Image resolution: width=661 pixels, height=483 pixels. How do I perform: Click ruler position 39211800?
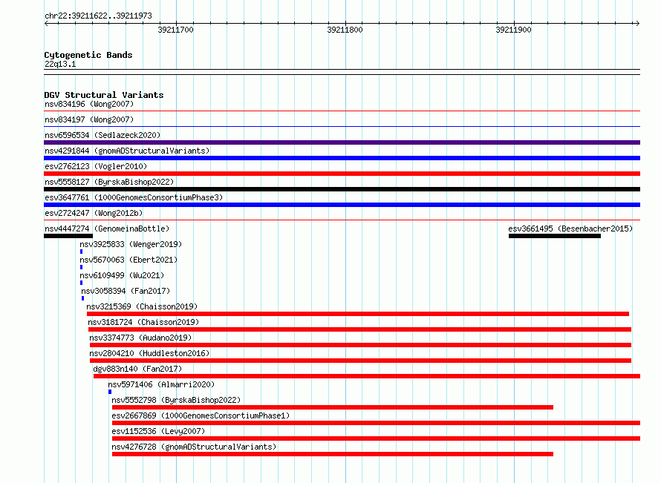click(345, 30)
